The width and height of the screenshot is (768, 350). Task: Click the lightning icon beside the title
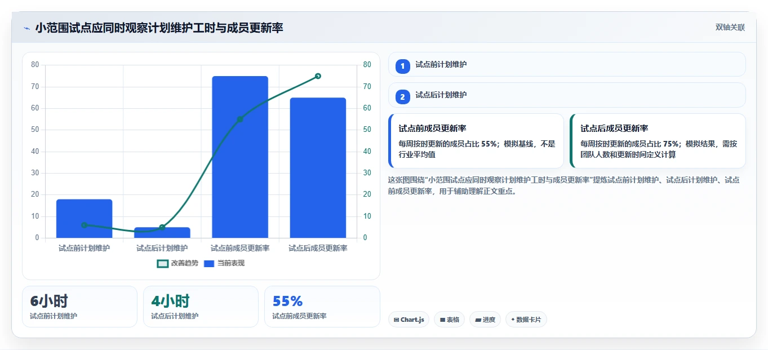(x=26, y=28)
